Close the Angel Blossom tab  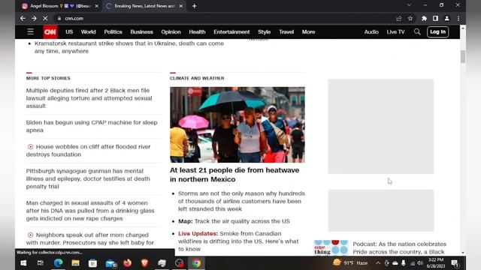point(97,6)
